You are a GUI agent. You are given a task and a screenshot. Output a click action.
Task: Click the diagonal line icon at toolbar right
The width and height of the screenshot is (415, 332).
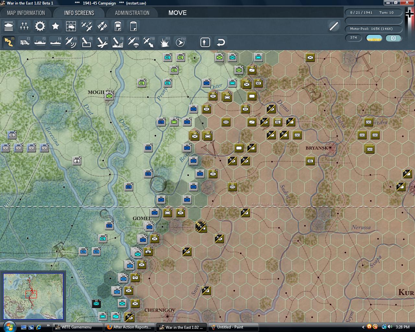point(334,26)
